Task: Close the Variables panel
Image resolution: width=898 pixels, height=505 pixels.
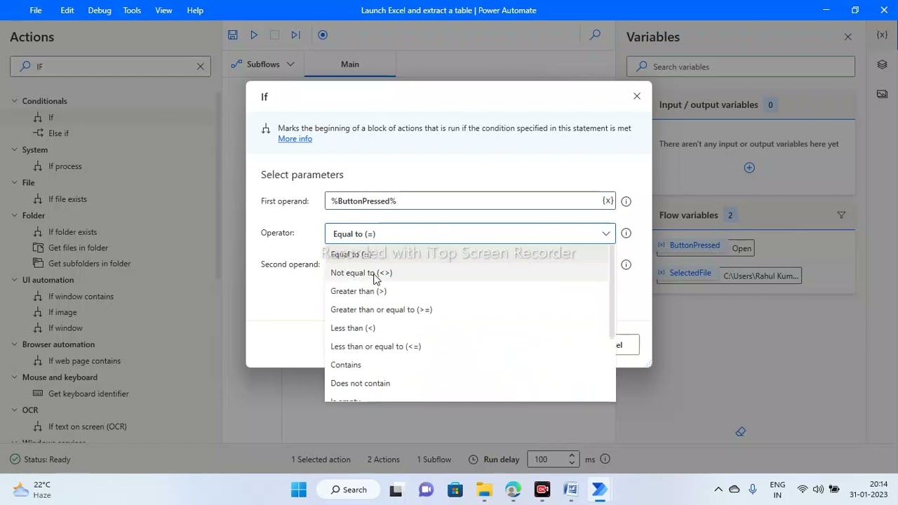Action: (847, 36)
